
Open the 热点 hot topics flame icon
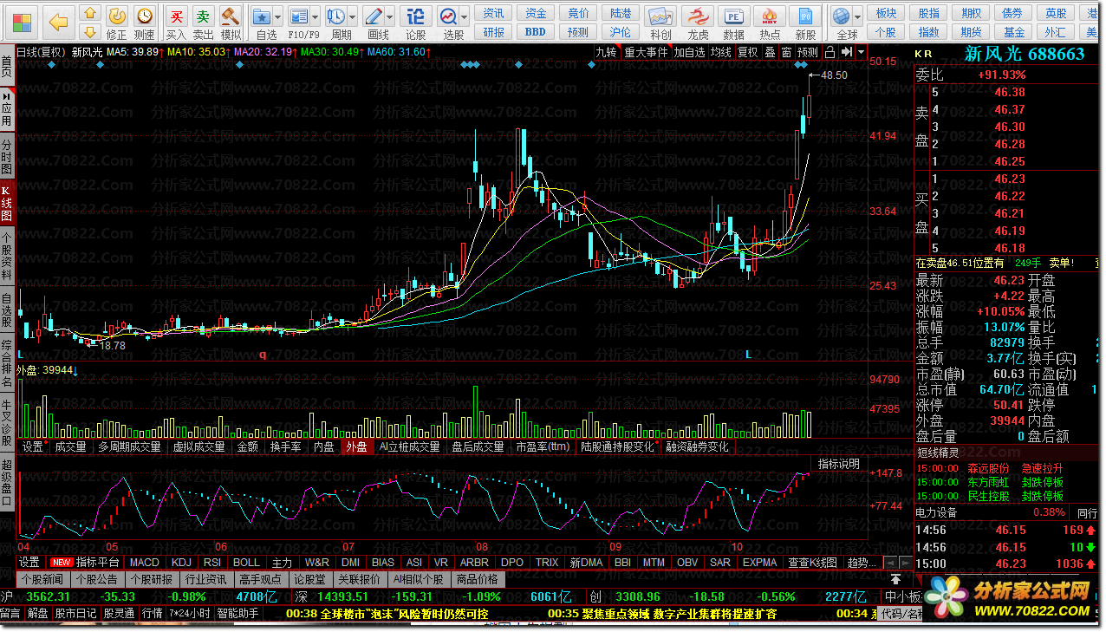point(770,23)
